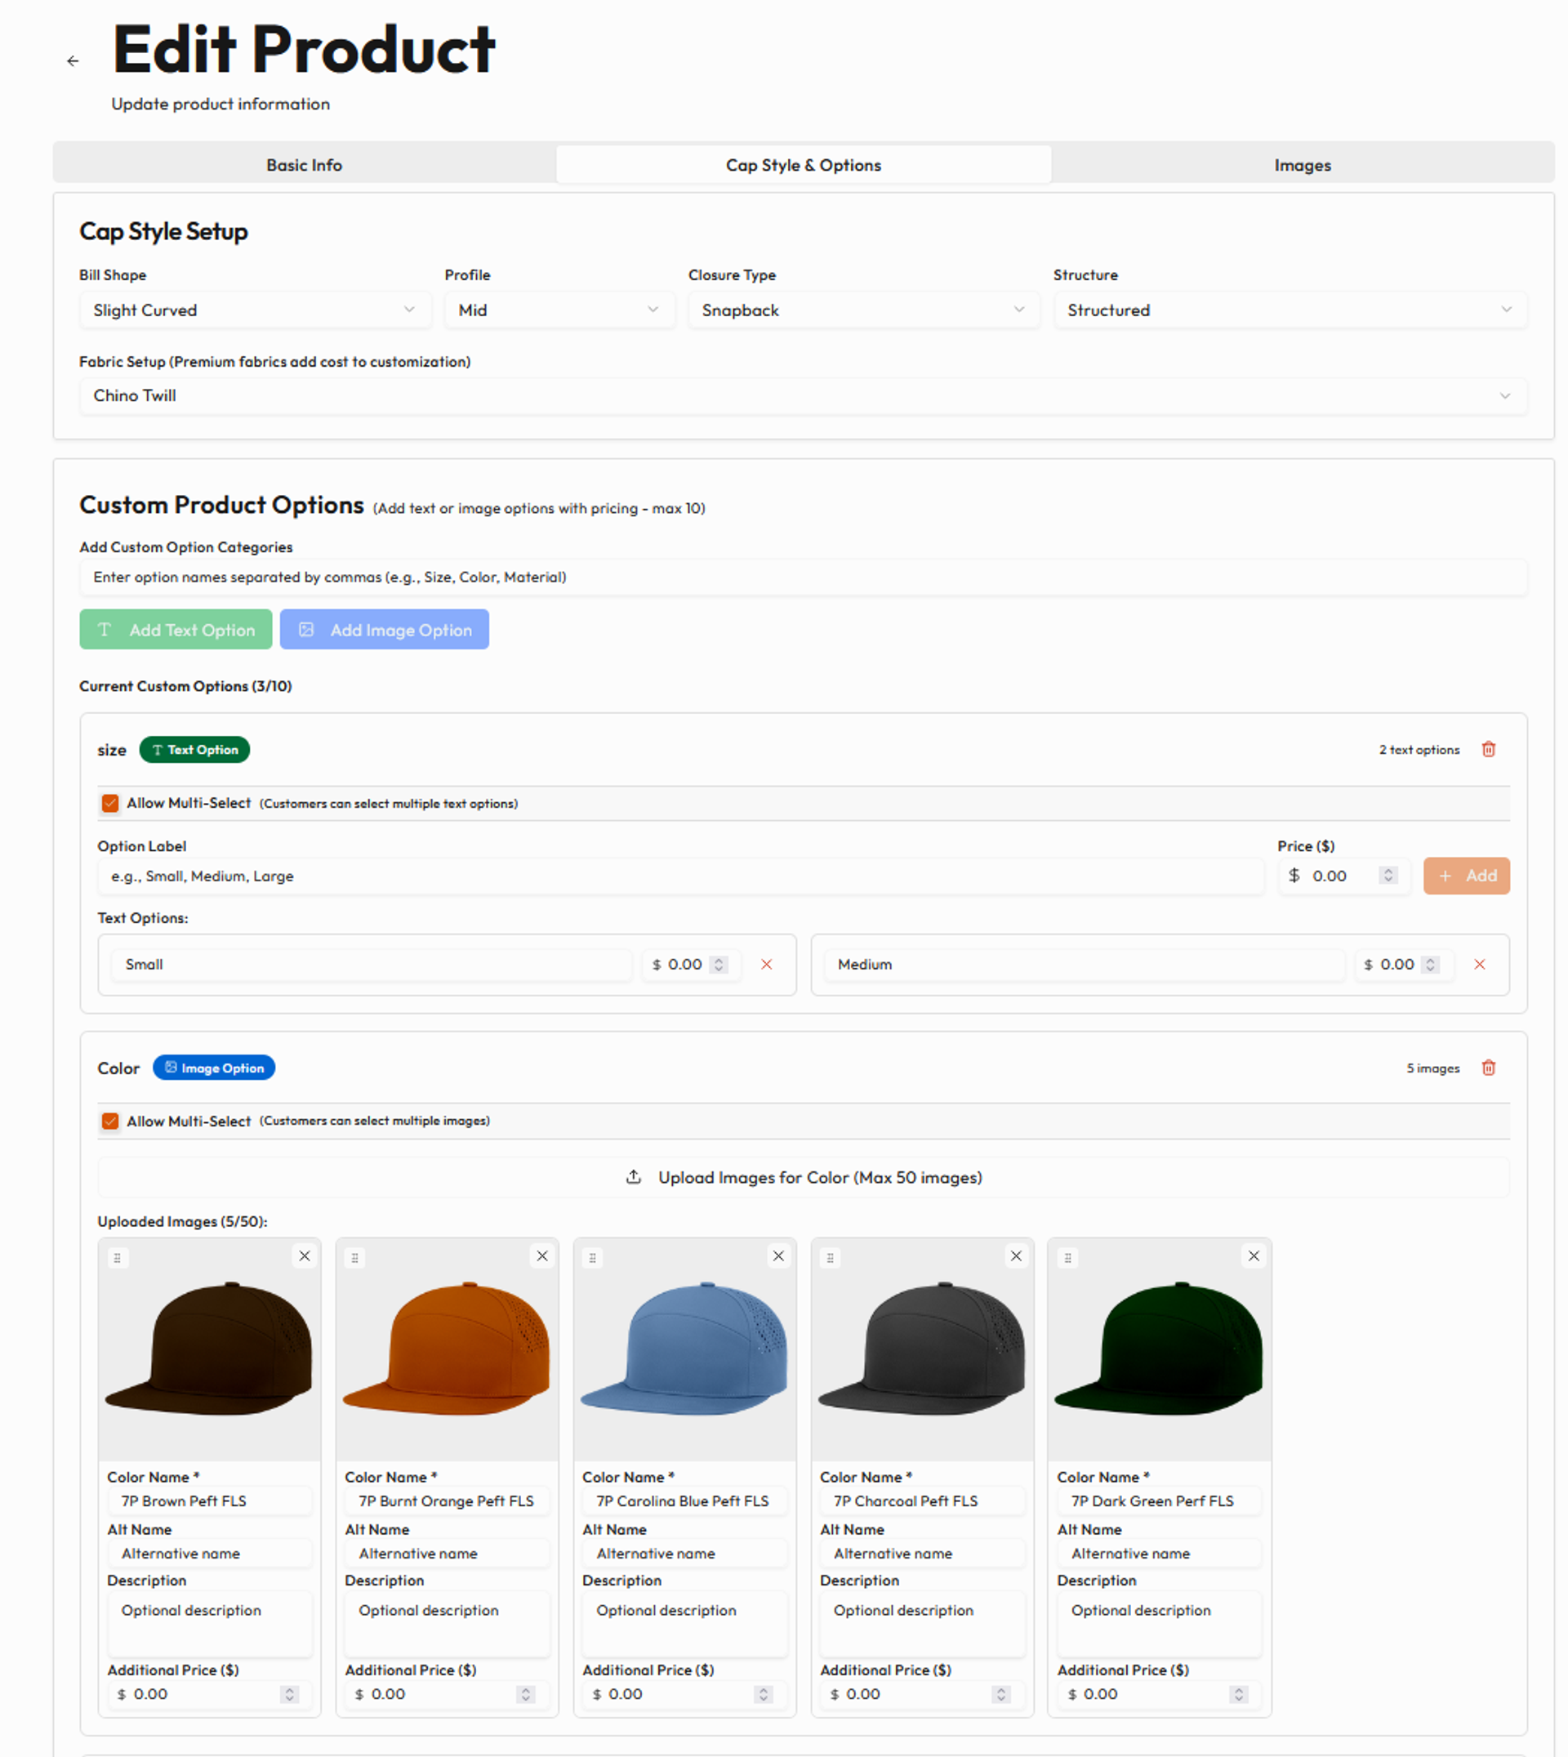The image size is (1568, 1757).
Task: Edit Color Name field 7P Carolina Blue Peft FLS
Action: point(685,1501)
